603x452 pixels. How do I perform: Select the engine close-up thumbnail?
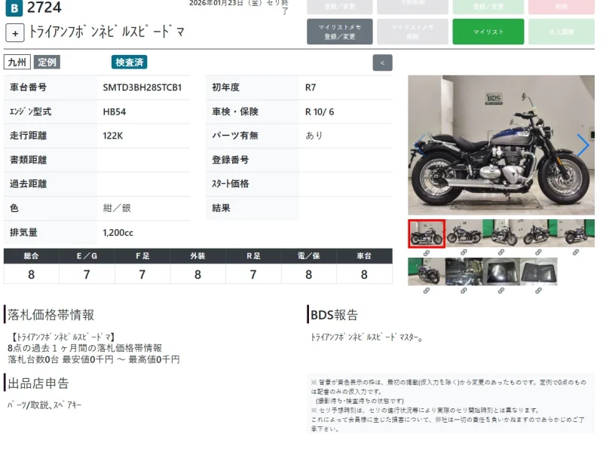click(464, 272)
